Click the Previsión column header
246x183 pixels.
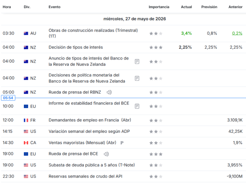(x=209, y=7)
